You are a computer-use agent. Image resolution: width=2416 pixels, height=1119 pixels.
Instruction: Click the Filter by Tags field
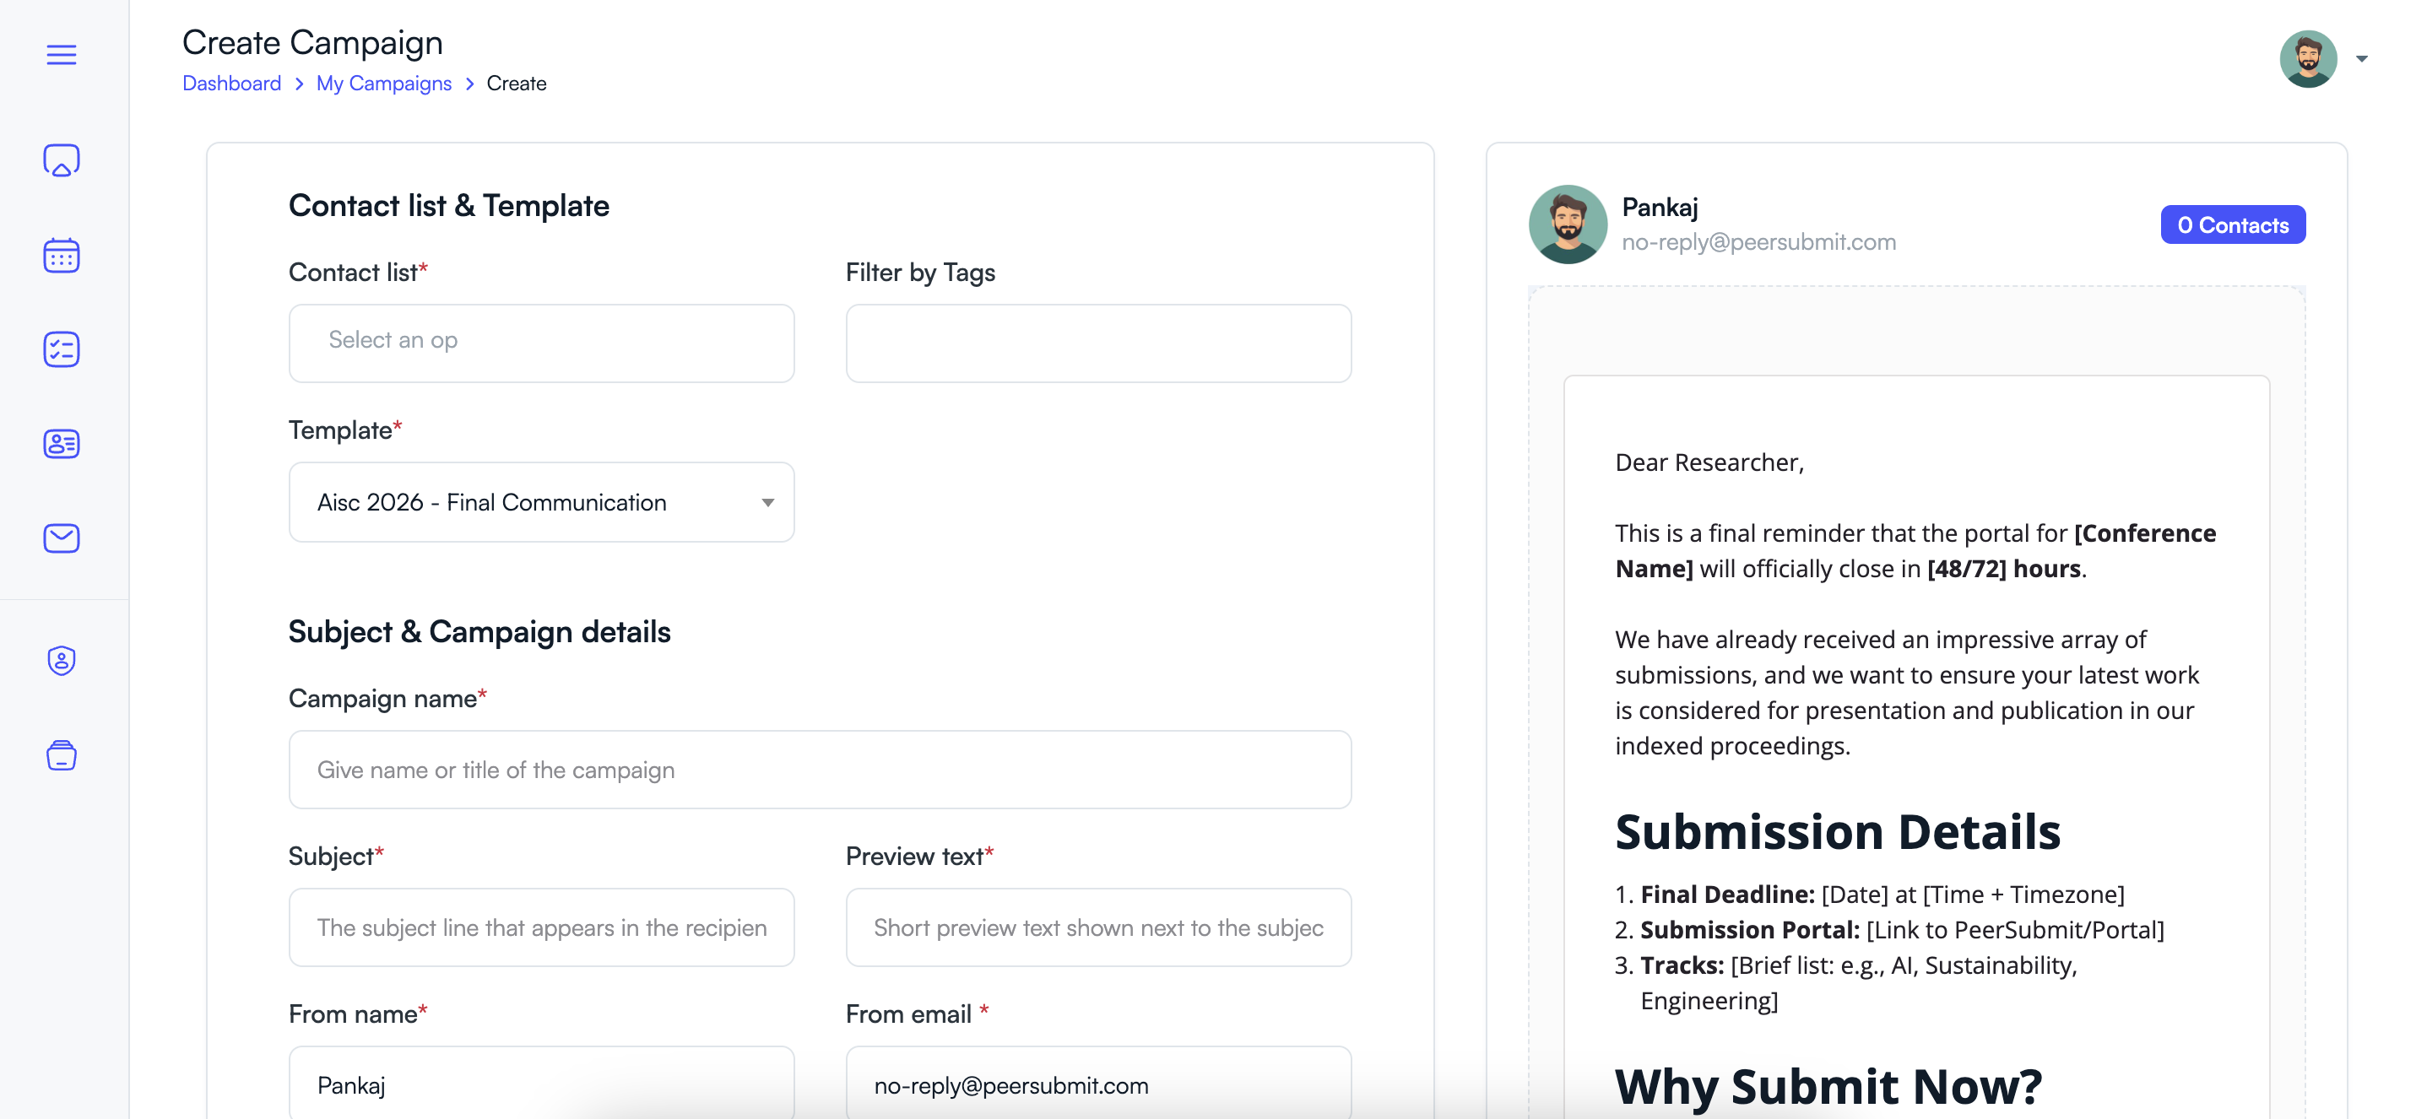pyautogui.click(x=1097, y=343)
